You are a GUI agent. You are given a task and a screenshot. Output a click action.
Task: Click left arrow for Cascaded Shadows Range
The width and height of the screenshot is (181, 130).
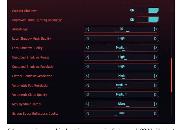pos(88,57)
